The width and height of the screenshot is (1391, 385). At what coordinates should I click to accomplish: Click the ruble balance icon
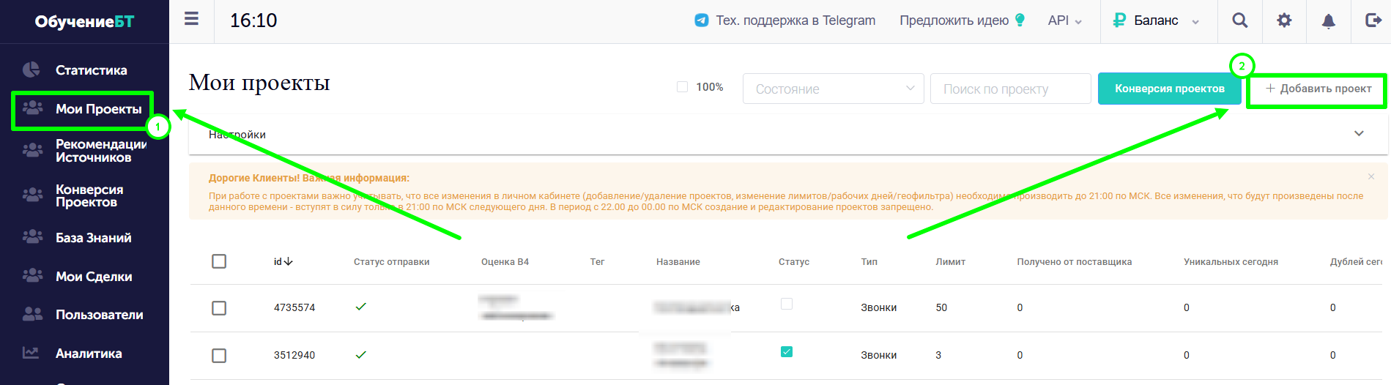point(1119,20)
